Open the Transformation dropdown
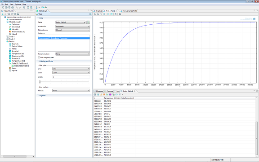259x162 pixels. 73,54
